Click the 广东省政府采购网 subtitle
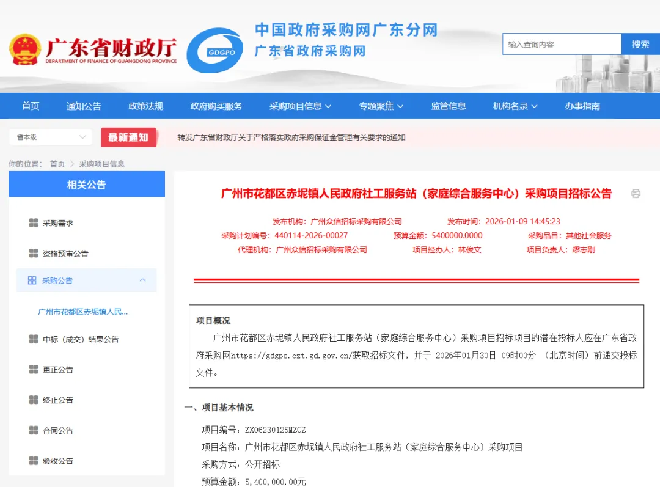Image resolution: width=660 pixels, height=487 pixels. (x=310, y=51)
